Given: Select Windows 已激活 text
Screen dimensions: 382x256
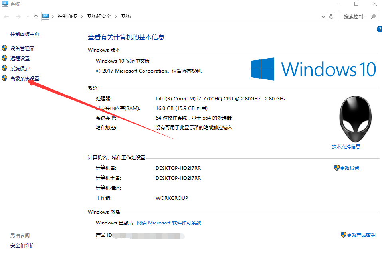Looking at the screenshot, I should [114, 223].
